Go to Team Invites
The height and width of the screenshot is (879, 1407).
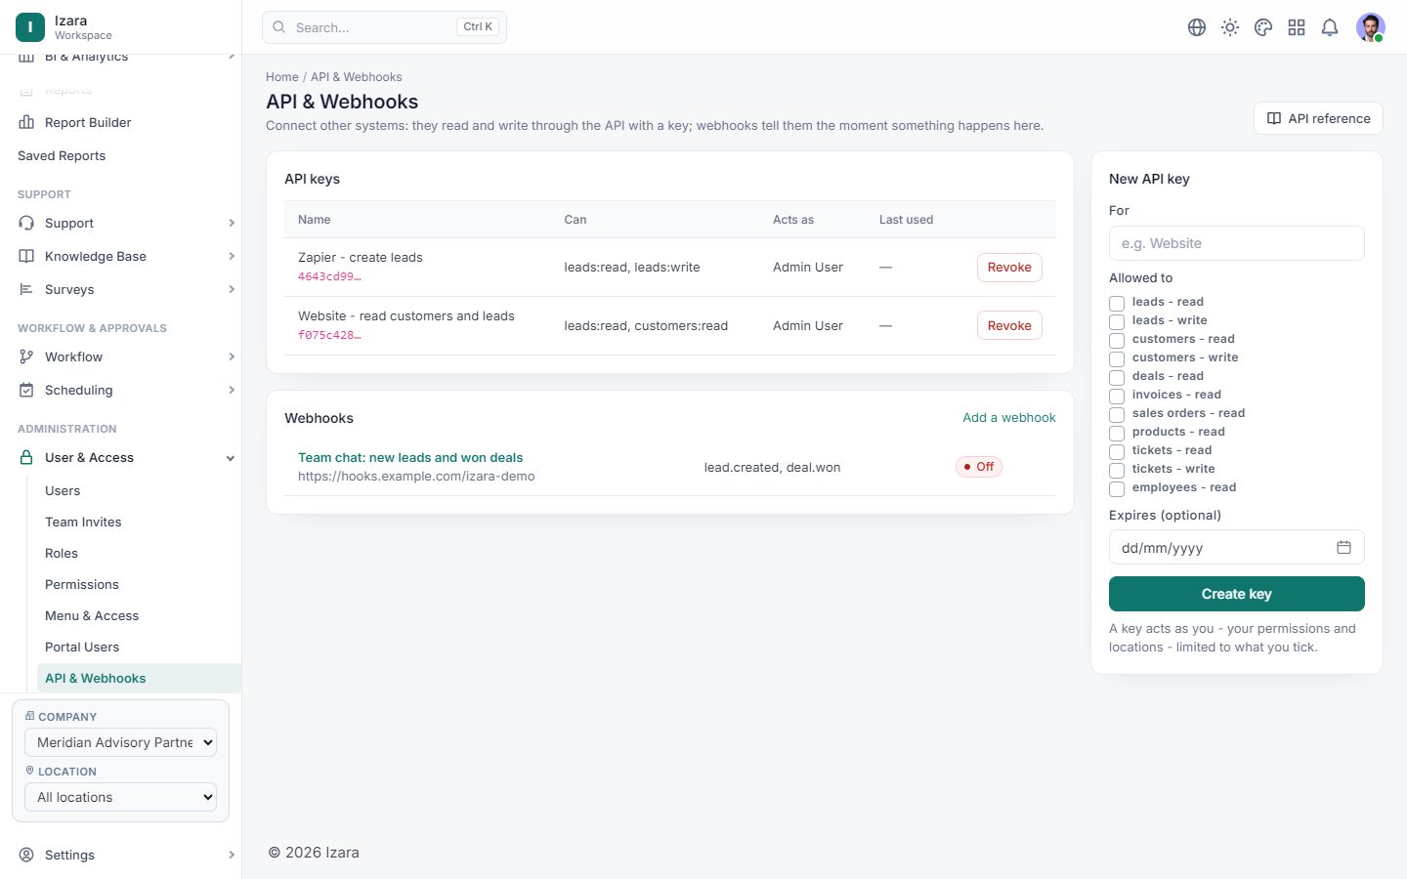coord(83,522)
